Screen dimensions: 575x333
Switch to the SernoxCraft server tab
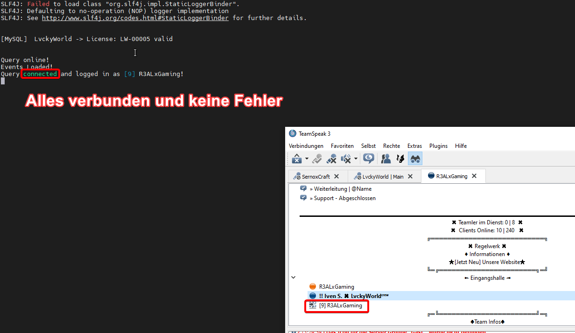pyautogui.click(x=312, y=177)
